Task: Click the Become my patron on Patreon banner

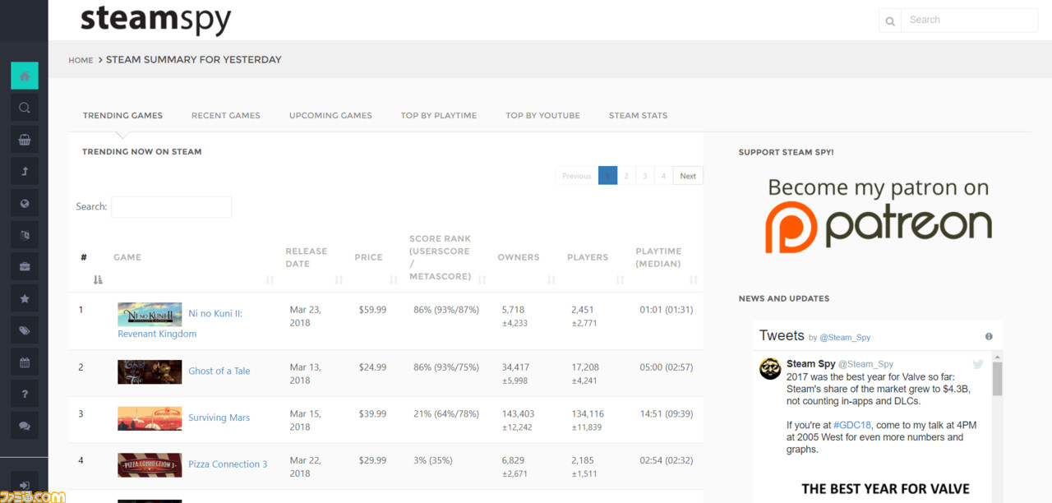Action: [x=879, y=215]
